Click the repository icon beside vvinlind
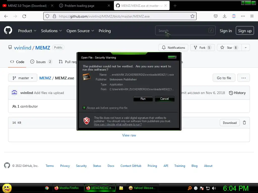The height and width of the screenshot is (193, 258). pyautogui.click(x=10, y=47)
